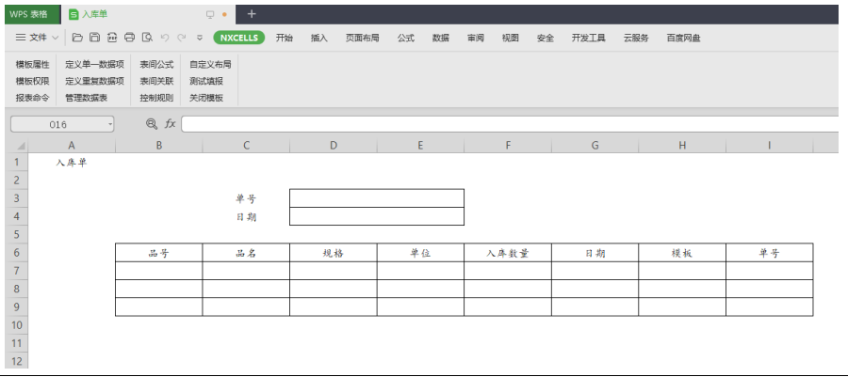Viewport: 848px width, 377px height.
Task: Expand the quick access toolbar customize arrow
Action: (x=200, y=38)
